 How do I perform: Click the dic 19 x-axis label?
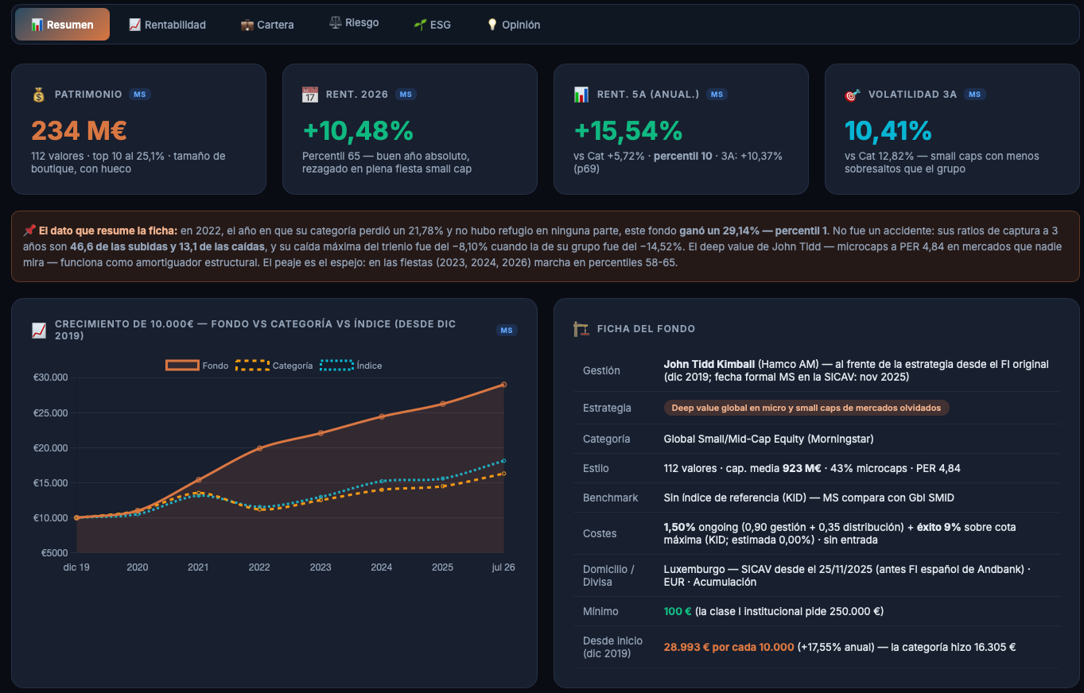[76, 567]
